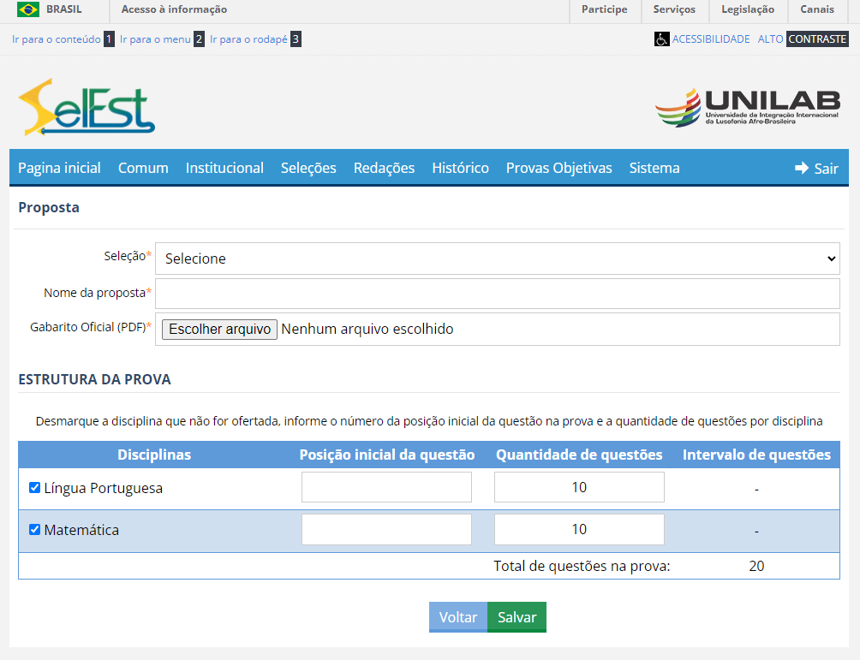This screenshot has height=660, width=860.
Task: Click the Salvar button
Action: 516,616
